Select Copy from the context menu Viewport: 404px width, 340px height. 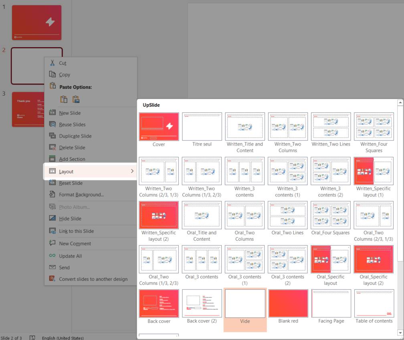(x=91, y=74)
